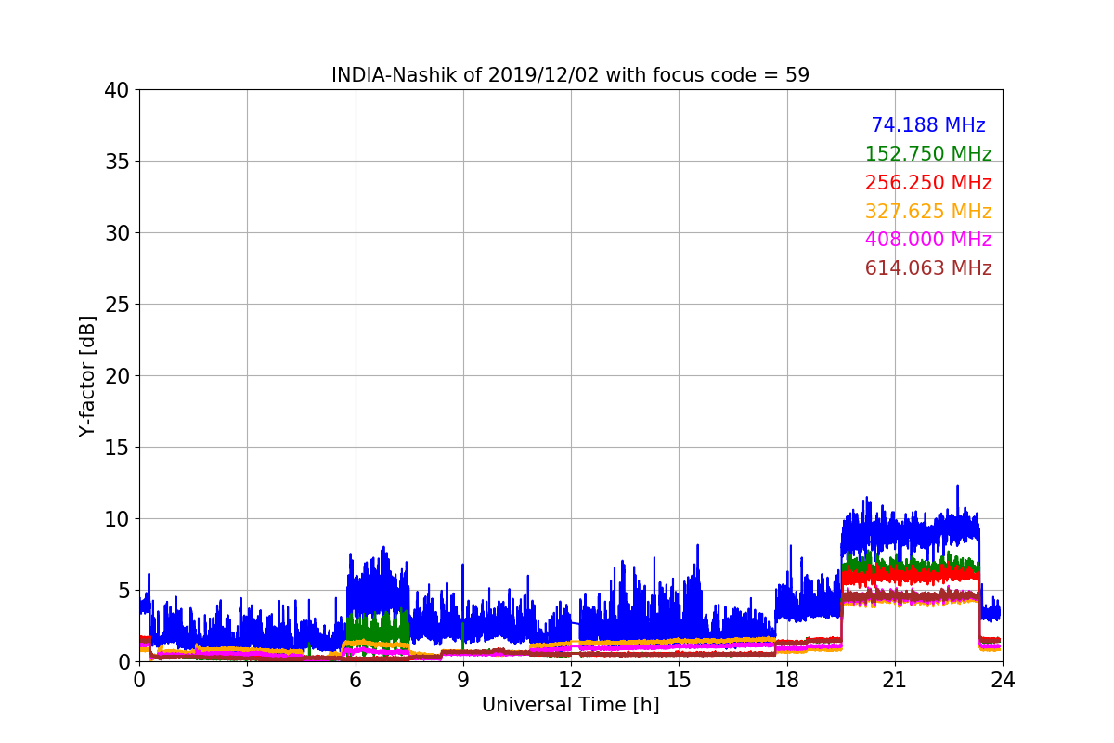Click the y-axis tick label 5
The width and height of the screenshot is (1114, 743).
(x=123, y=591)
